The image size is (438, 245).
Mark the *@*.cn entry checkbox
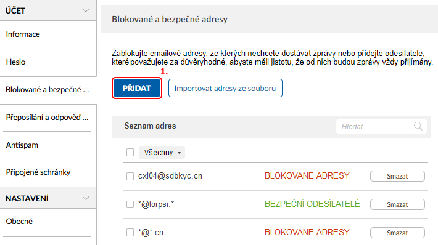[x=130, y=233]
